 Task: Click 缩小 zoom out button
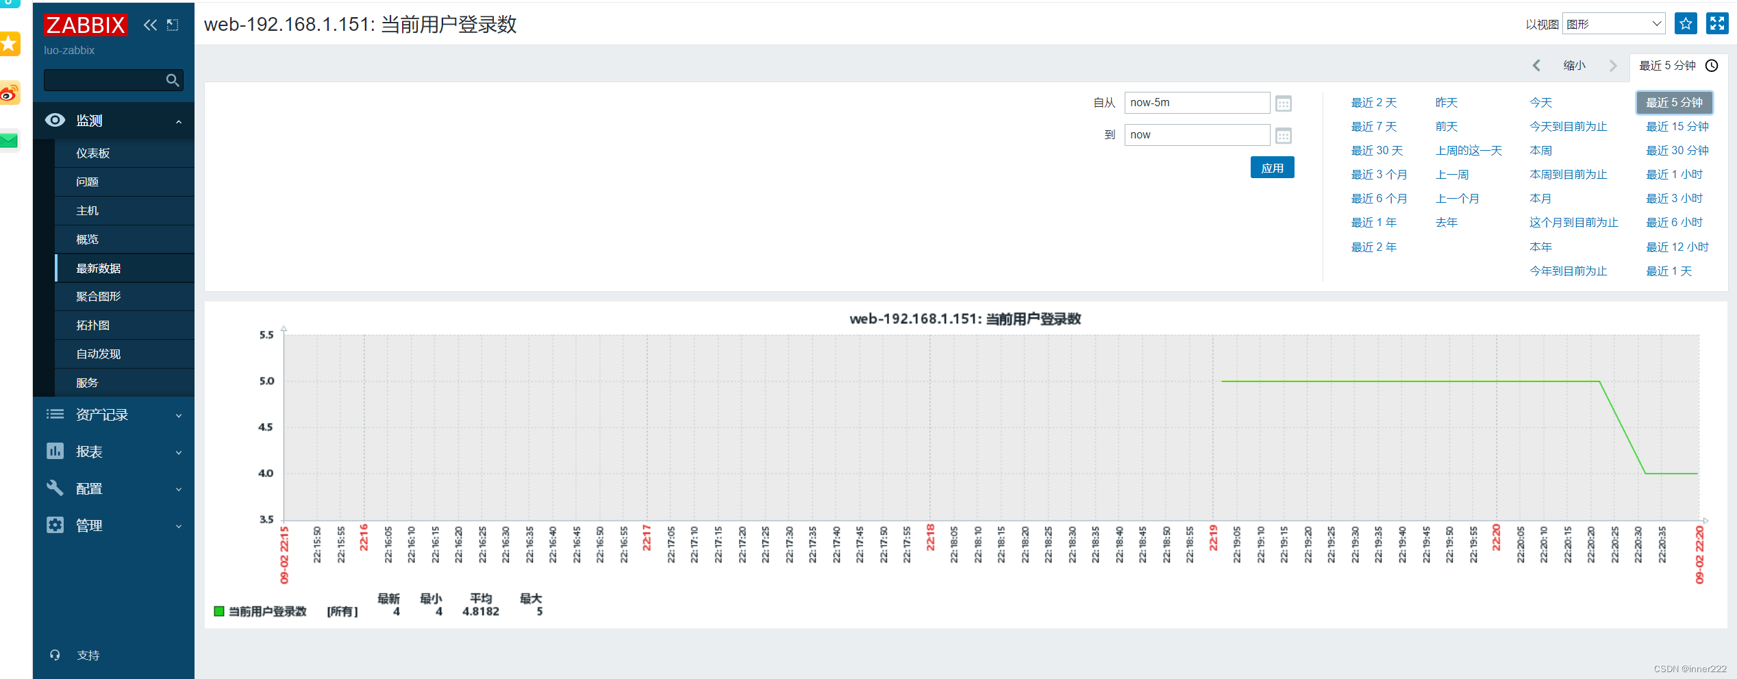[1574, 65]
